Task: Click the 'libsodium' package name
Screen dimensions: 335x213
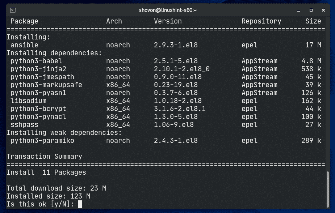Action: click(x=28, y=101)
